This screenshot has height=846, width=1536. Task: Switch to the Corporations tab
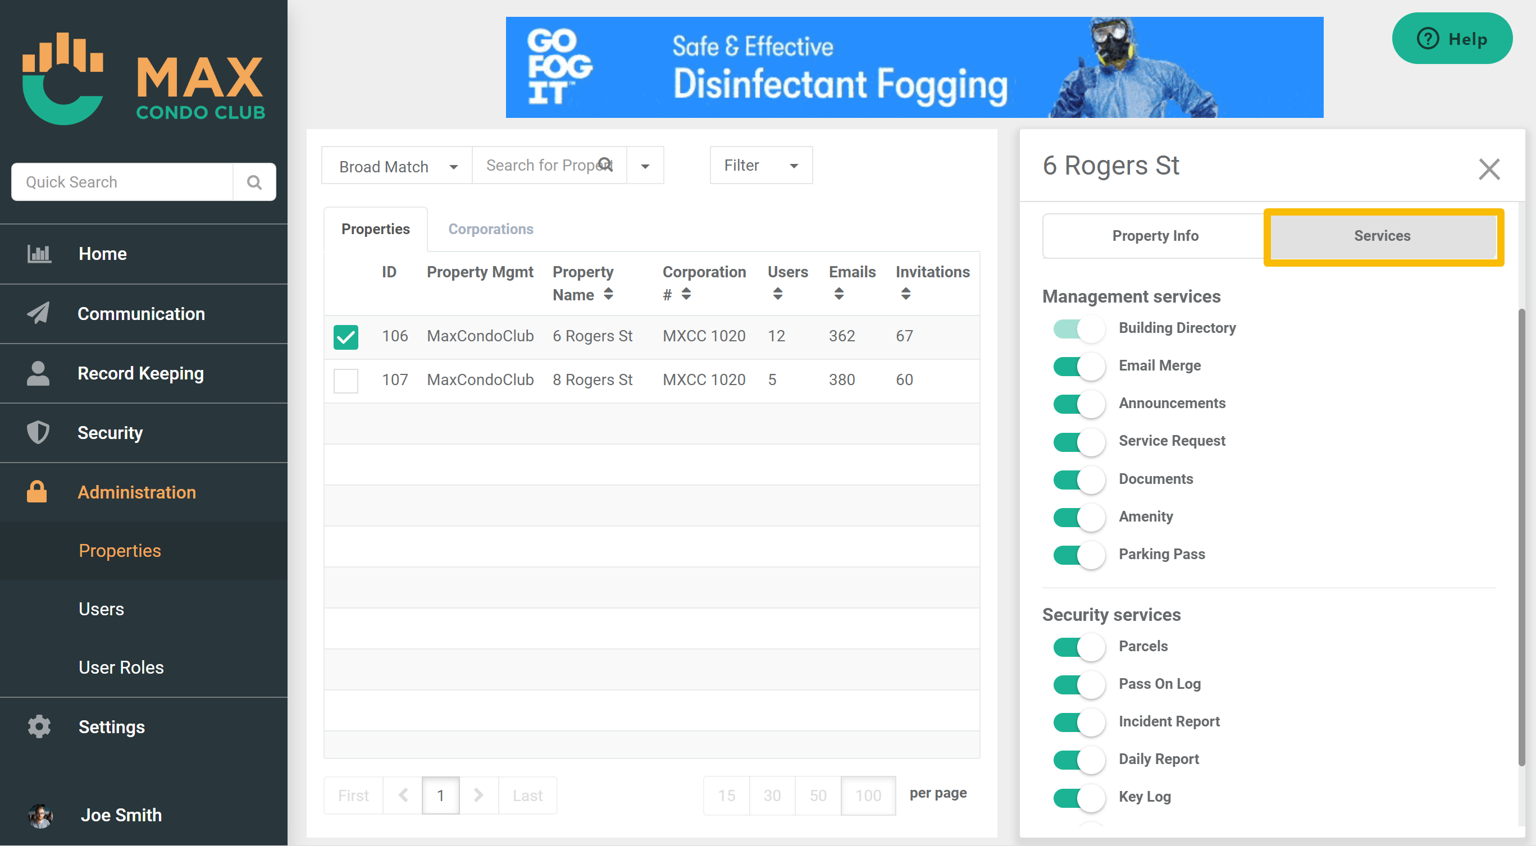pyautogui.click(x=490, y=229)
